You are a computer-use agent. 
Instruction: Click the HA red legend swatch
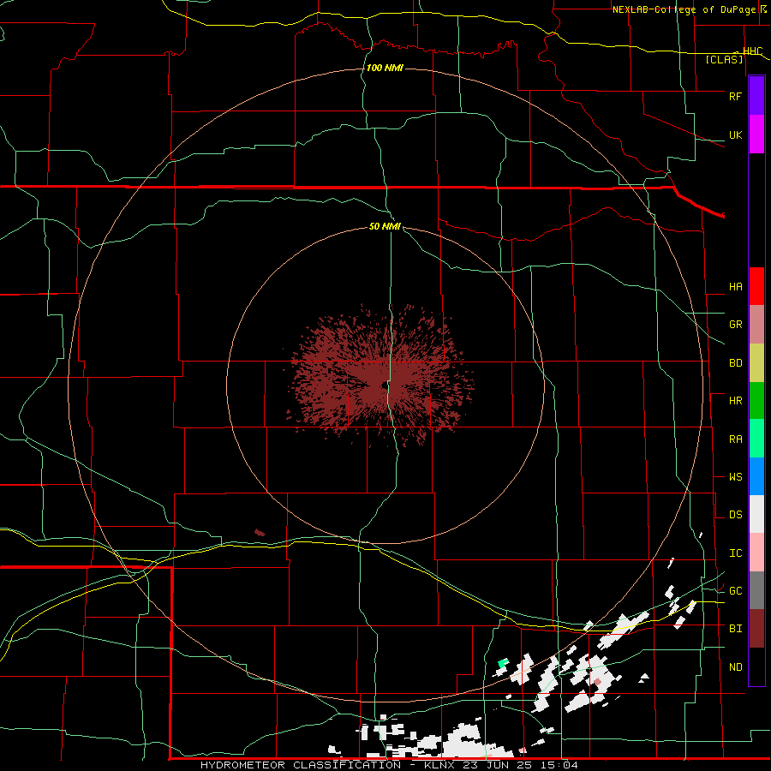756,286
